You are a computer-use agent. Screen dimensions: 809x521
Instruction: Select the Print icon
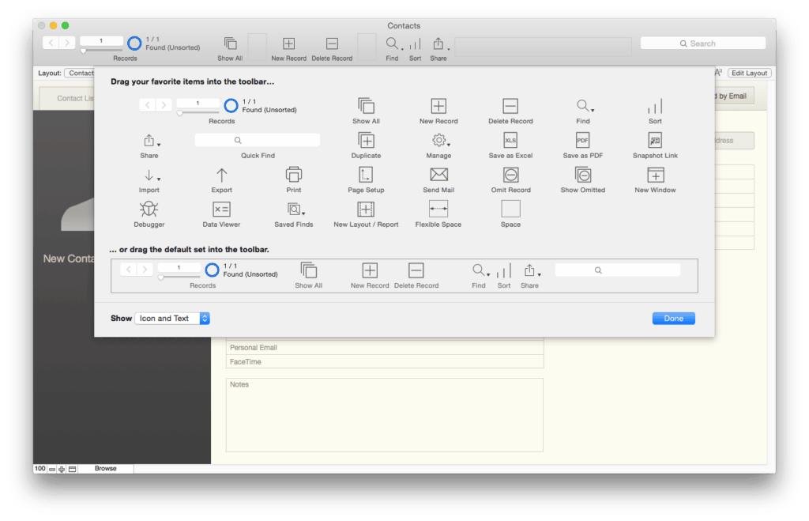[x=294, y=175]
